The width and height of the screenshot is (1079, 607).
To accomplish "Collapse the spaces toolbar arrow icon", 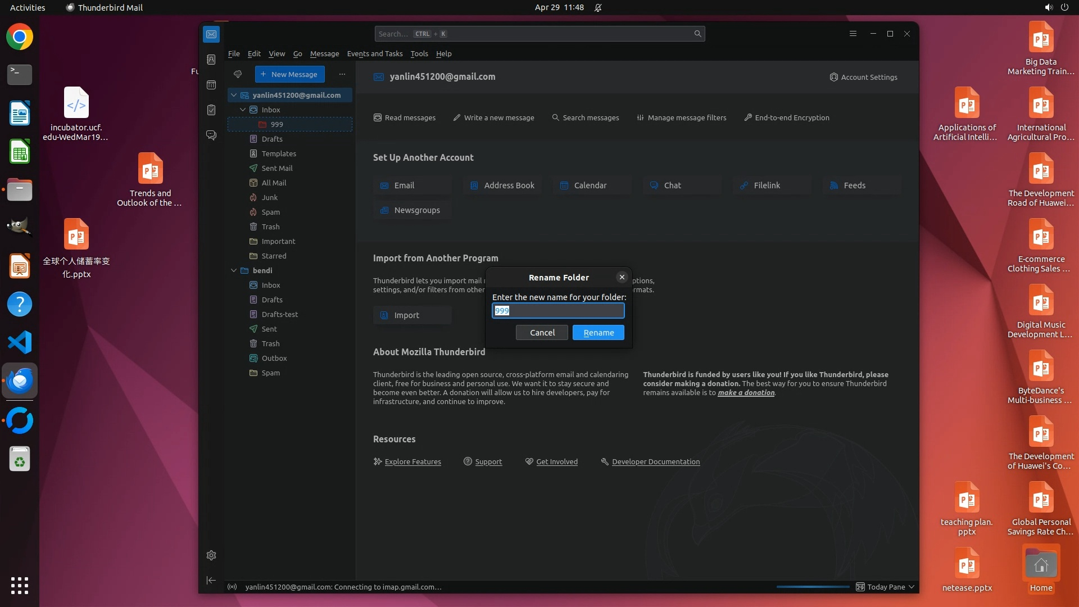I will pos(211,580).
